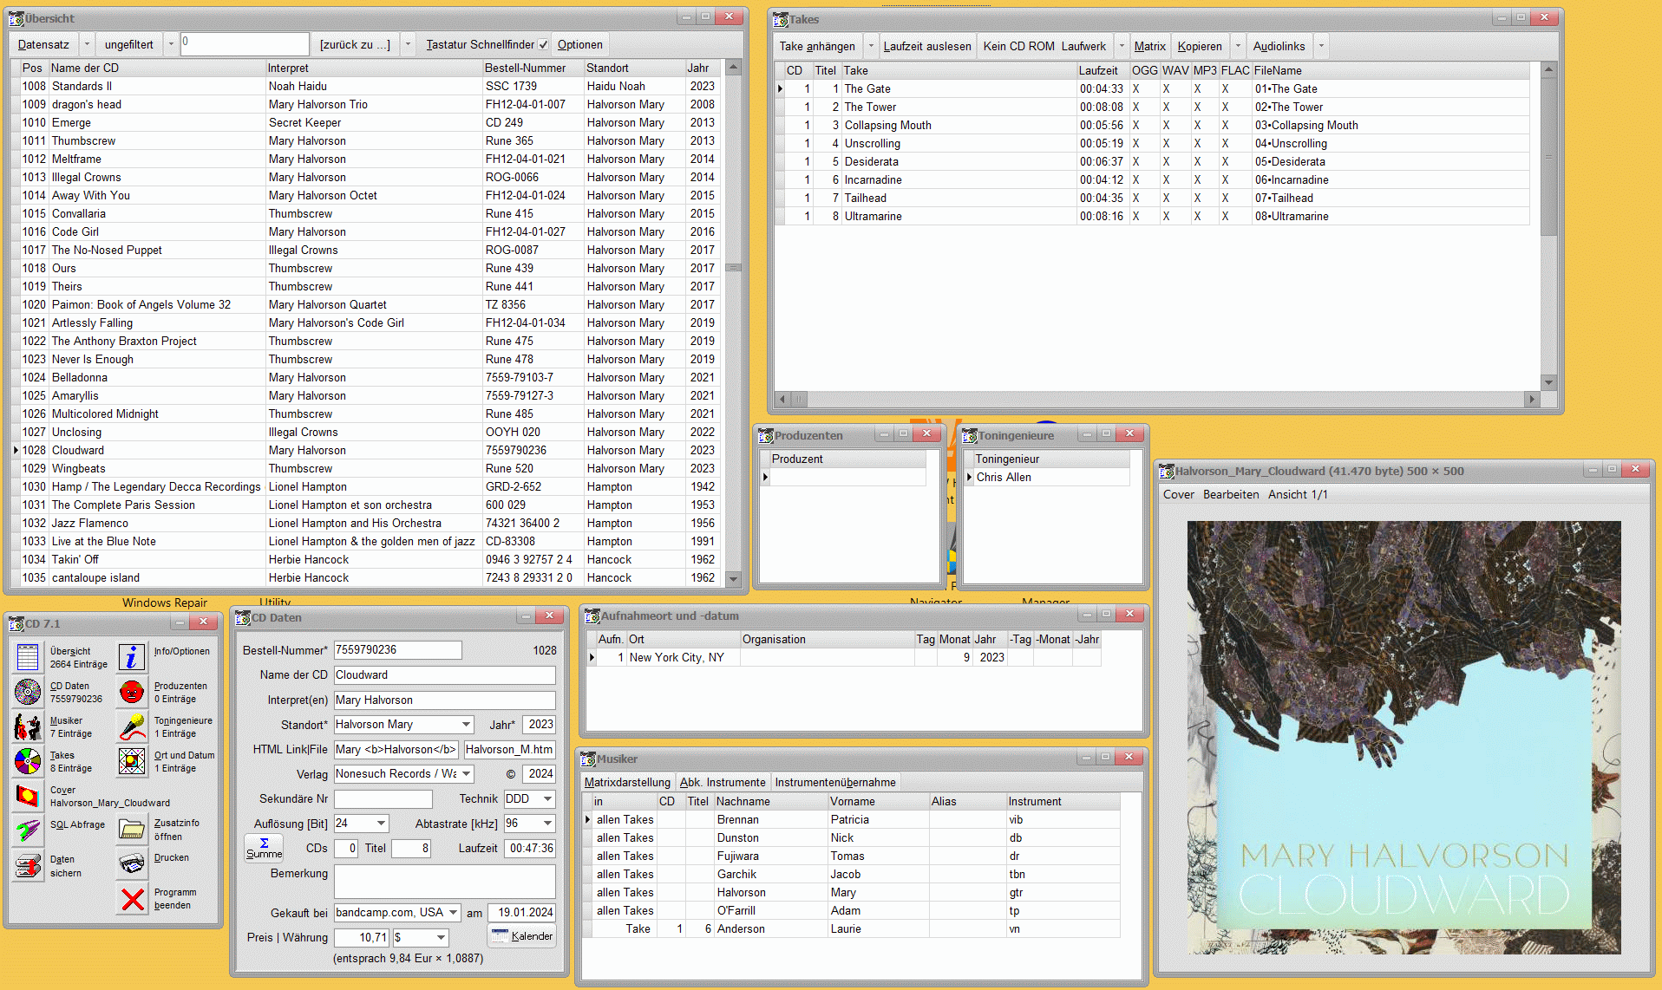Switch to the Instrumentenübernahme tab
Image resolution: width=1662 pixels, height=990 pixels.
pyautogui.click(x=834, y=782)
